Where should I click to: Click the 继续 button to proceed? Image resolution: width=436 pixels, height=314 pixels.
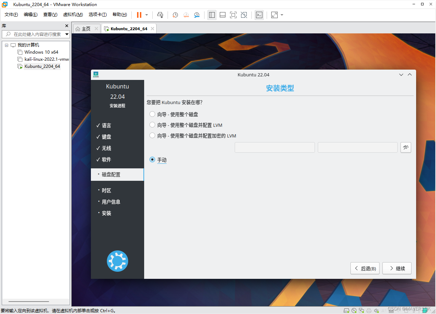click(x=397, y=268)
